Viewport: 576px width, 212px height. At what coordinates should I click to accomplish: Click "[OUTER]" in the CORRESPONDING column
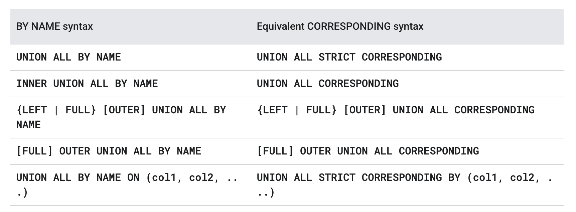[365, 110]
